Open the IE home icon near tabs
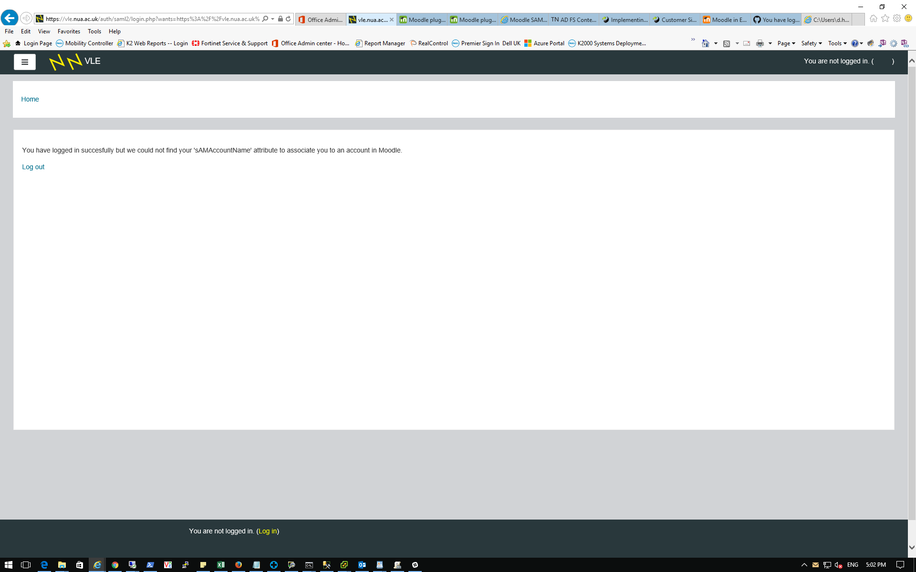 874,19
